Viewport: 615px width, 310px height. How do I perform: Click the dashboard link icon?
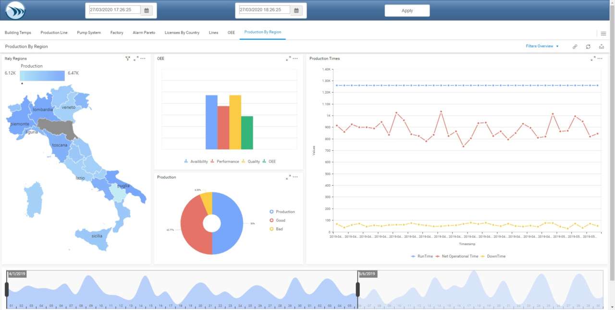(575, 47)
